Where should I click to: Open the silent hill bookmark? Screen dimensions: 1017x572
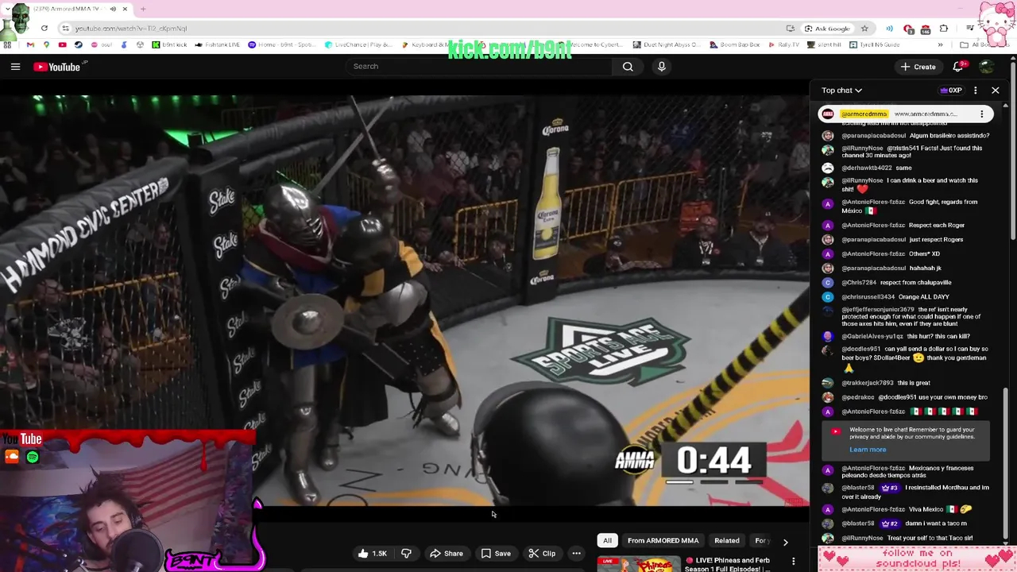tap(824, 44)
